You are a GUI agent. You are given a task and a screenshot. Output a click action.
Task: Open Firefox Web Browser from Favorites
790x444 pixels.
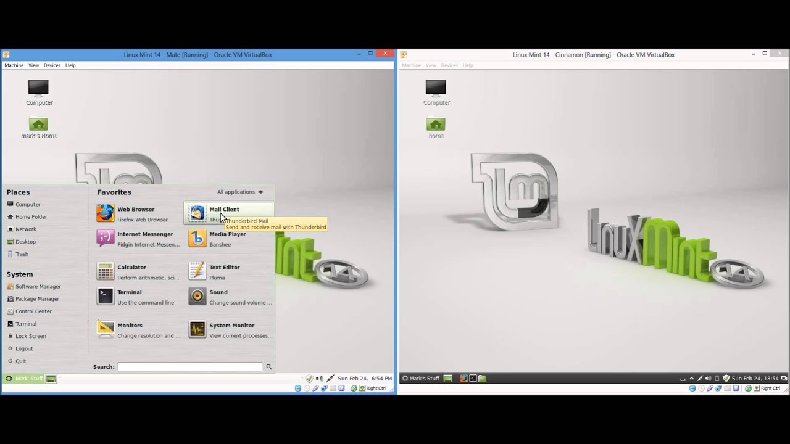(x=136, y=213)
